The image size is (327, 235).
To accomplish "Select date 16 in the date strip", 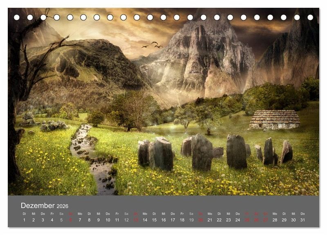I will pos(163,220).
